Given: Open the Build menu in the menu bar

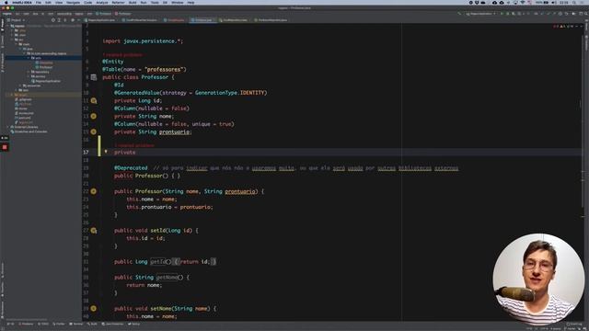Looking at the screenshot, I should click(x=133, y=2).
